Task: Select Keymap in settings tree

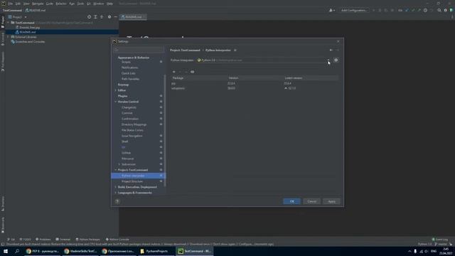Action: click(123, 85)
